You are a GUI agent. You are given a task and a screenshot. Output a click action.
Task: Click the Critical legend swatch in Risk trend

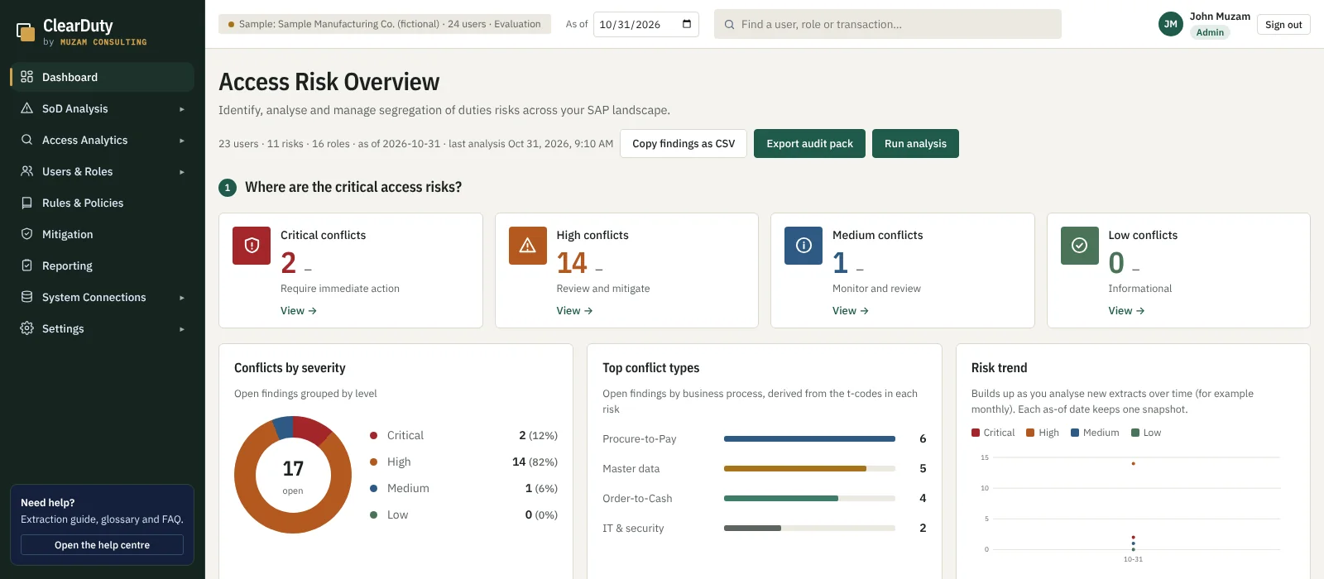[x=976, y=433]
